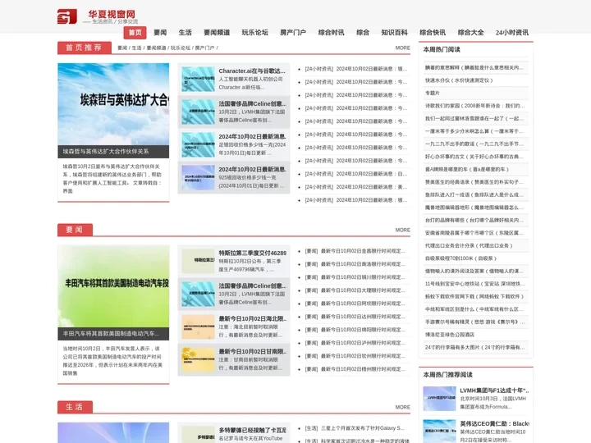The height and width of the screenshot is (443, 591).
Task: Open 玩乐论坛 in the navigation bar
Action: click(254, 32)
